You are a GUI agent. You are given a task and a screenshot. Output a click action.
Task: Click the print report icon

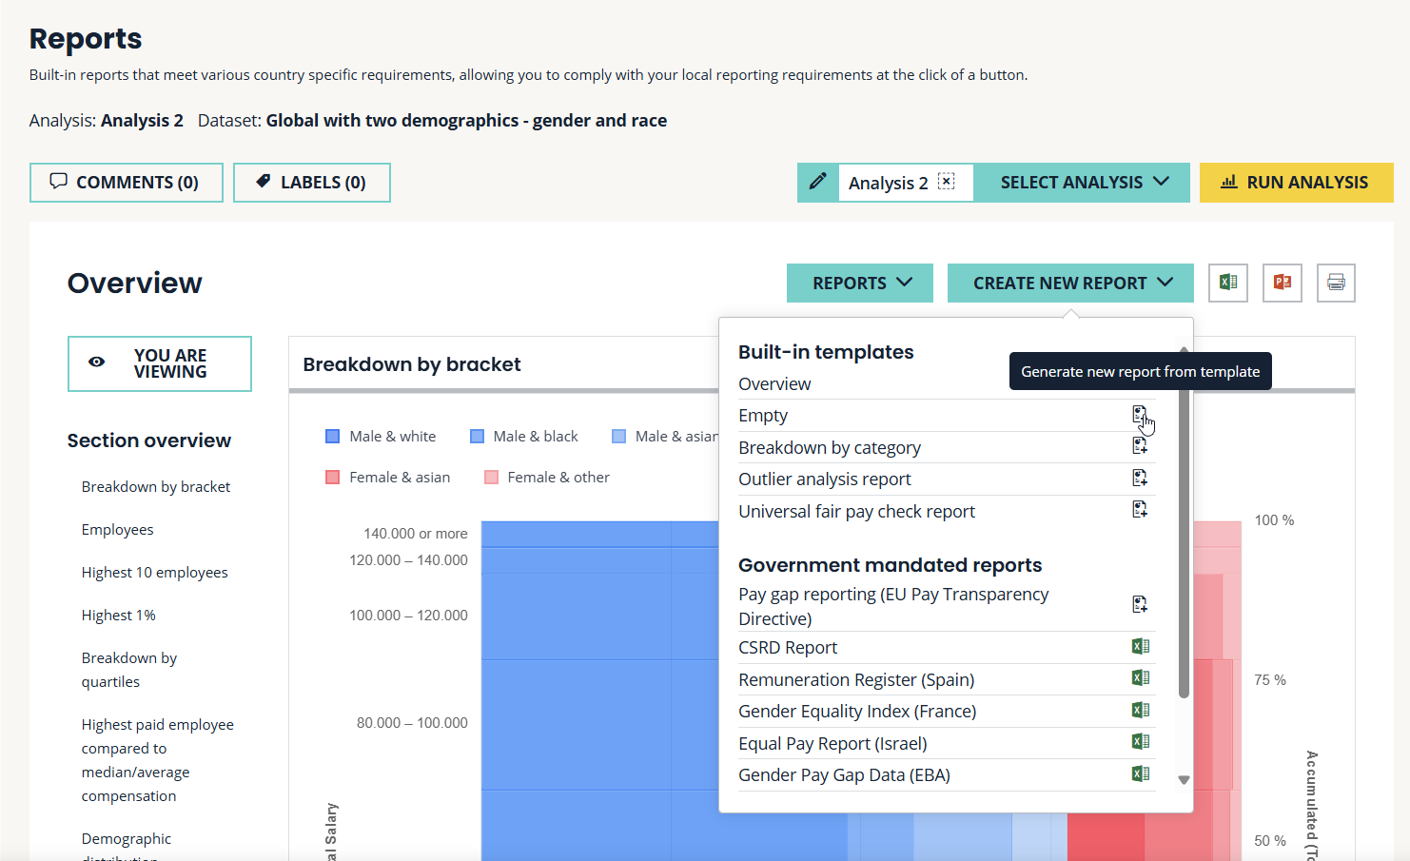click(1336, 283)
